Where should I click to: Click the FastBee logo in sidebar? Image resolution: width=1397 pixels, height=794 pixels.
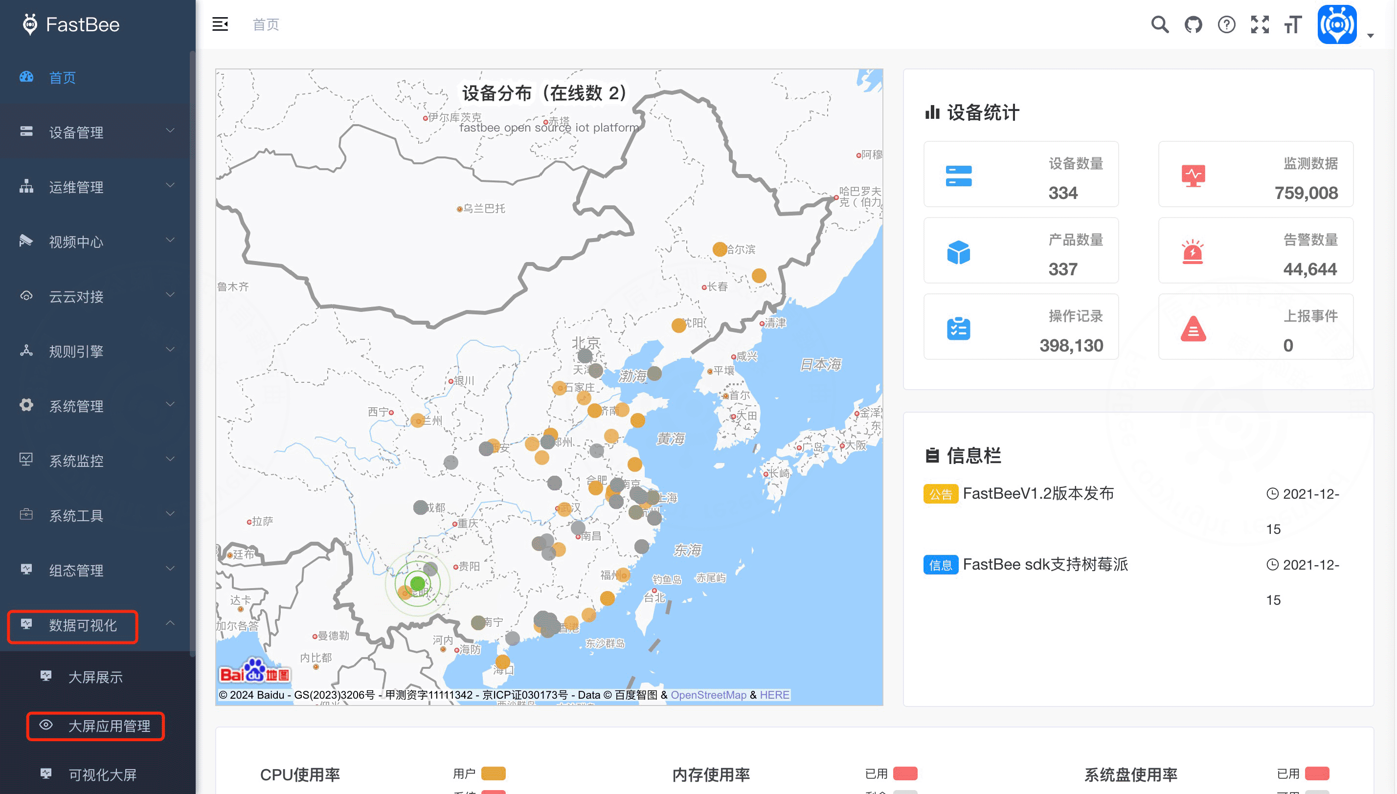[x=71, y=24]
